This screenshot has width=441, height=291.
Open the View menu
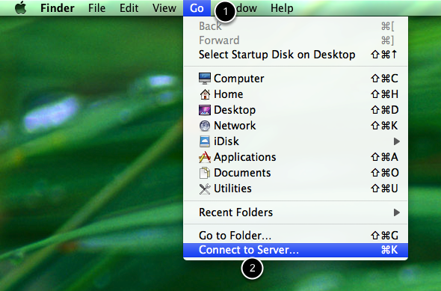click(164, 8)
